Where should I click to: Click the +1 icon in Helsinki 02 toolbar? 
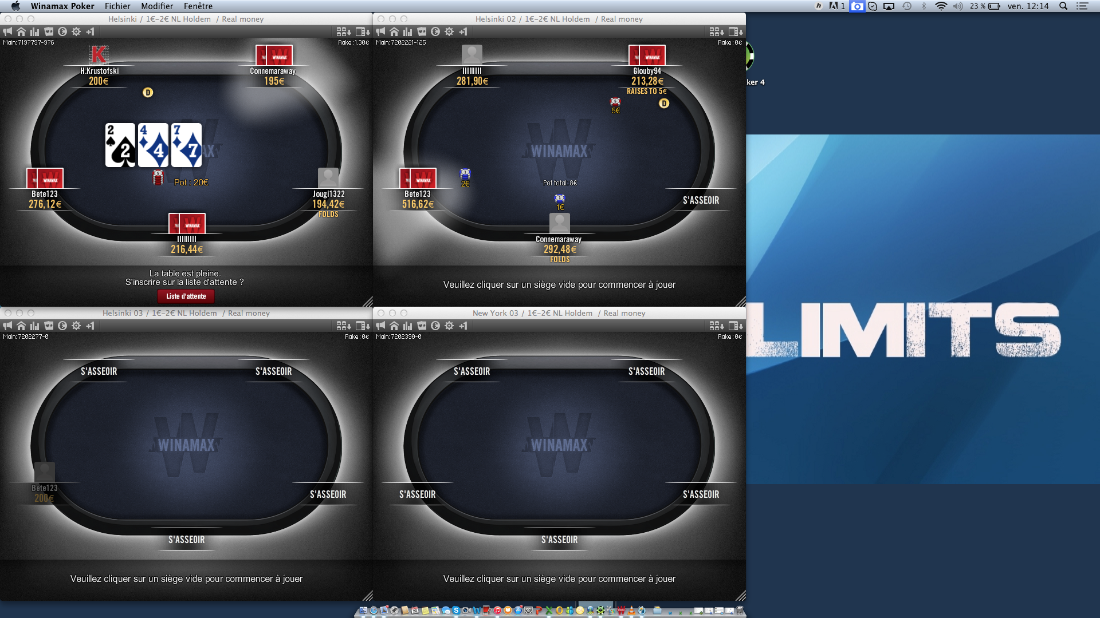point(463,31)
